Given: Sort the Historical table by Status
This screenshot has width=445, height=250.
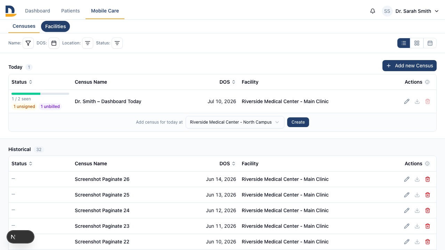Looking at the screenshot, I should pyautogui.click(x=22, y=164).
